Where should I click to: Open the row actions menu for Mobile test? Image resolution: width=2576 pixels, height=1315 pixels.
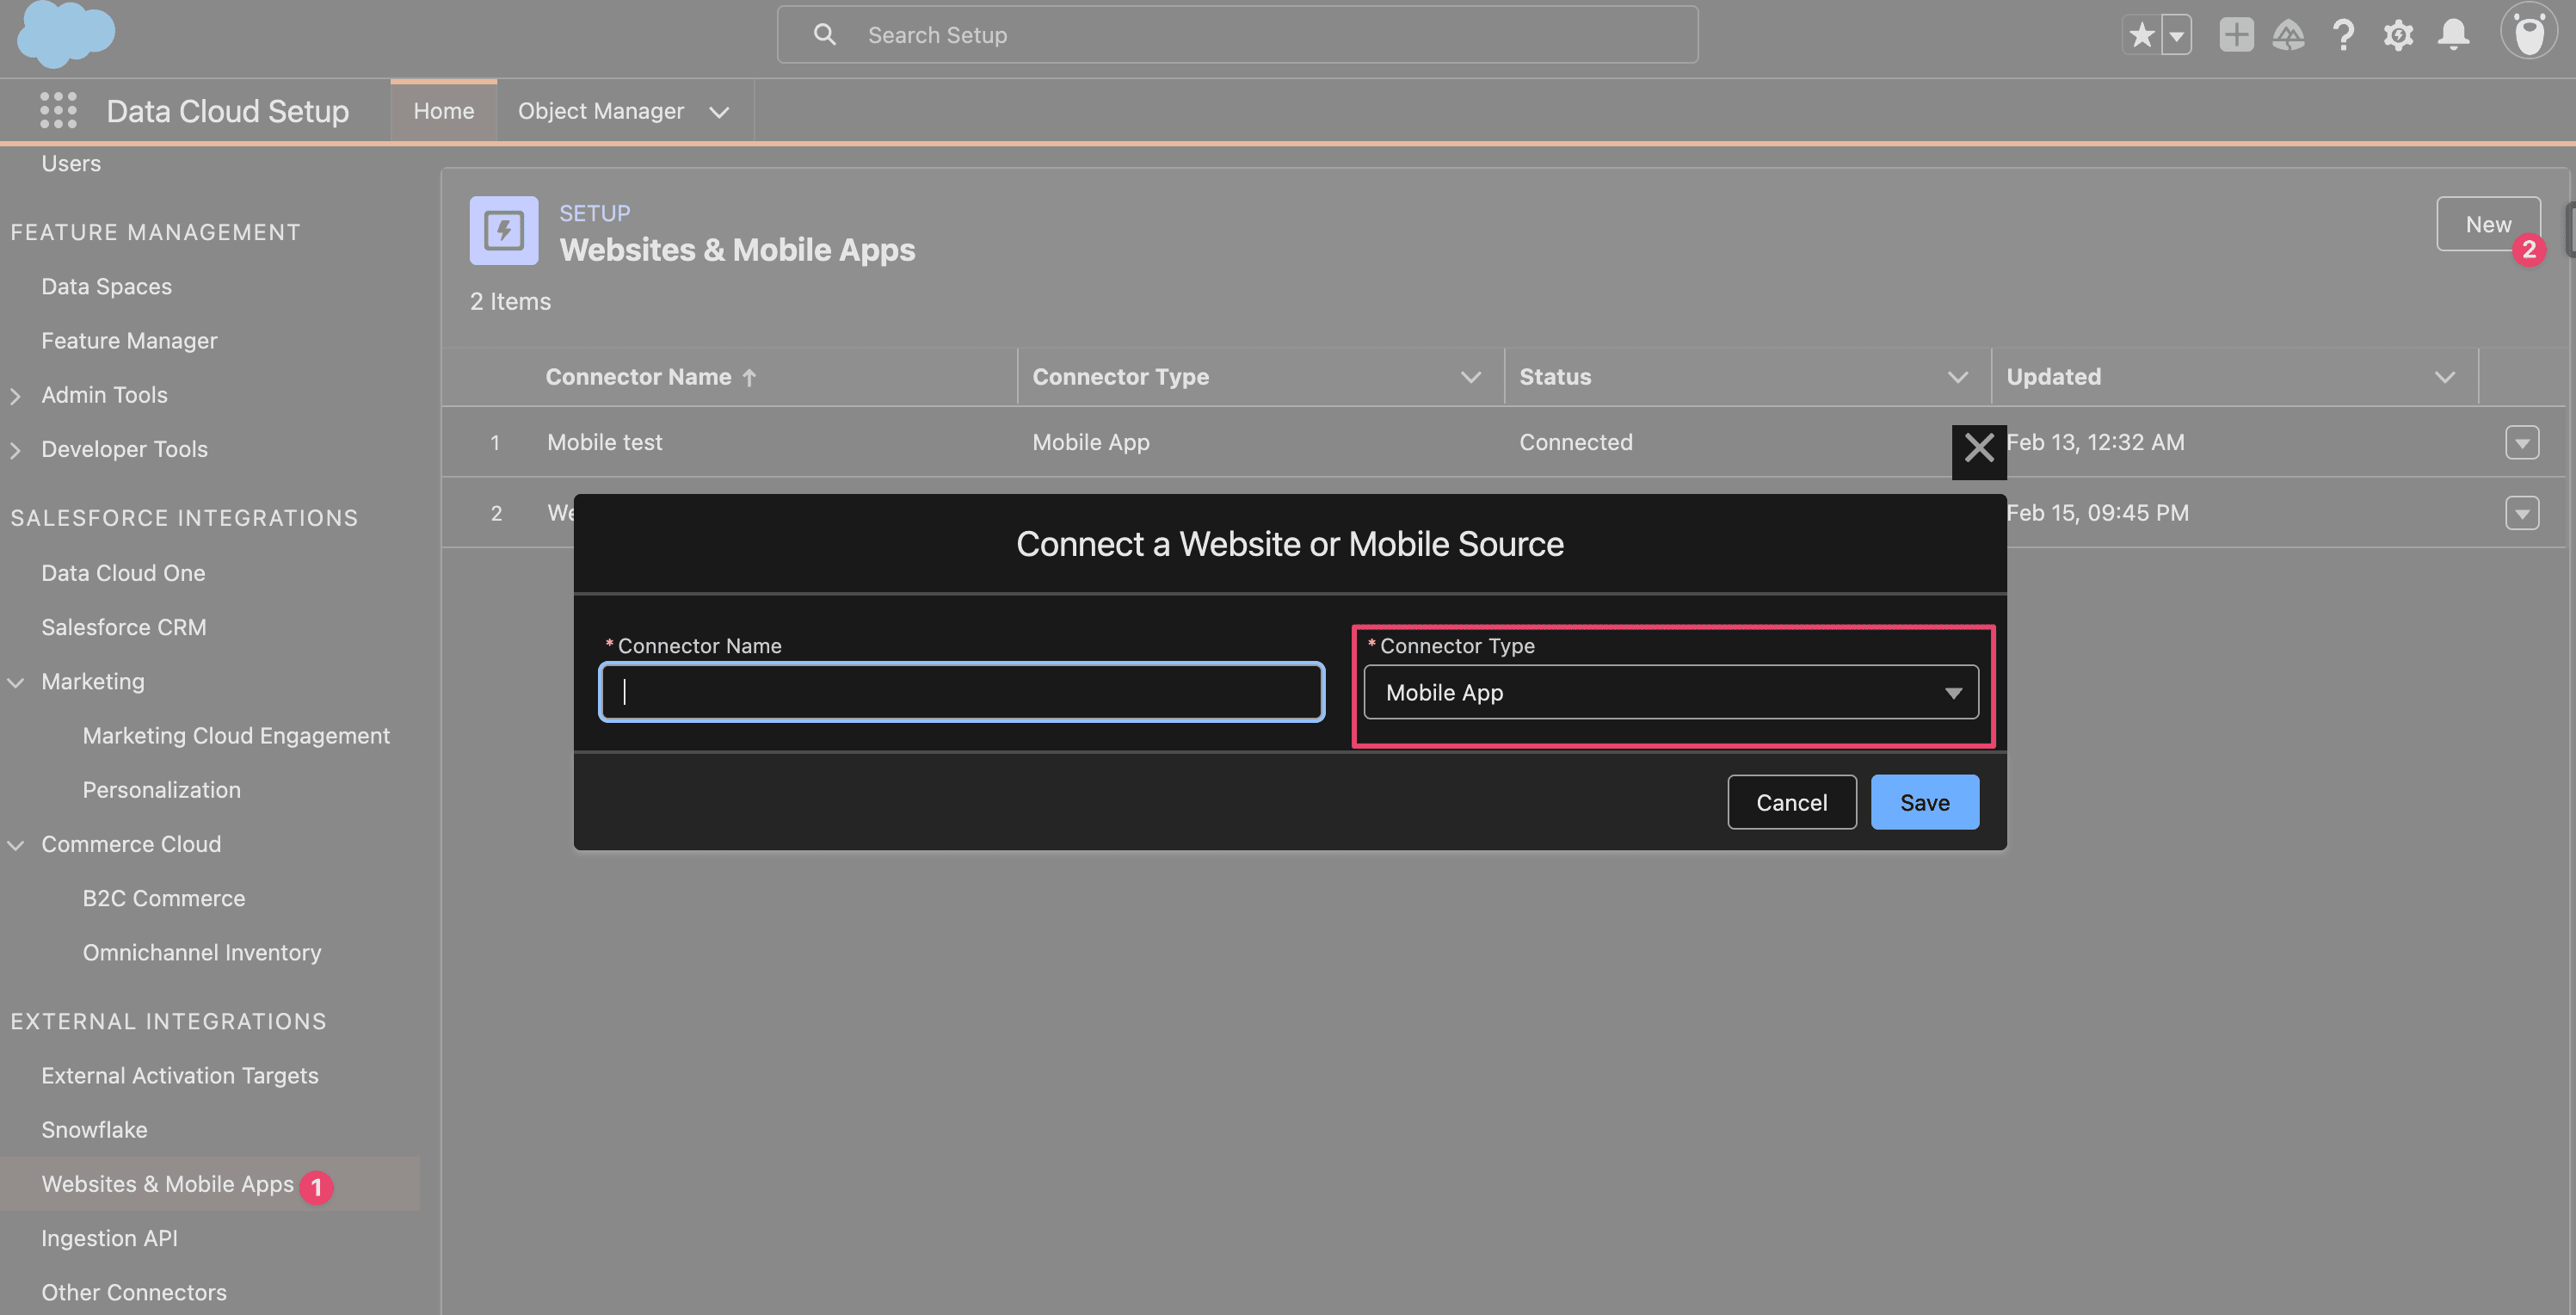pos(2521,442)
